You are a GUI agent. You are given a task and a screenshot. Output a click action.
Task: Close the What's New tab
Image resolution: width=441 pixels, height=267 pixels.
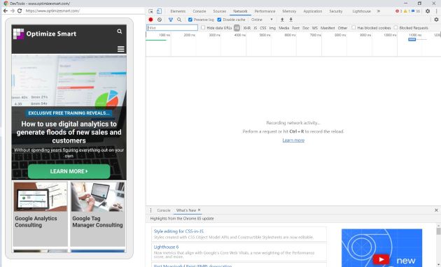[x=199, y=210]
